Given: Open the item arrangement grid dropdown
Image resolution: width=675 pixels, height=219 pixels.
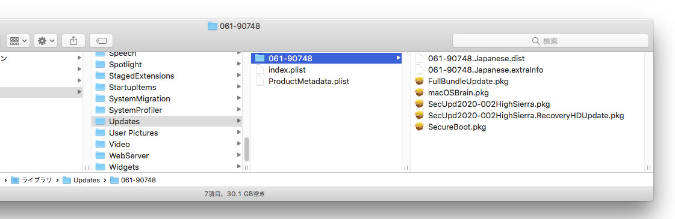Looking at the screenshot, I should coord(17,41).
